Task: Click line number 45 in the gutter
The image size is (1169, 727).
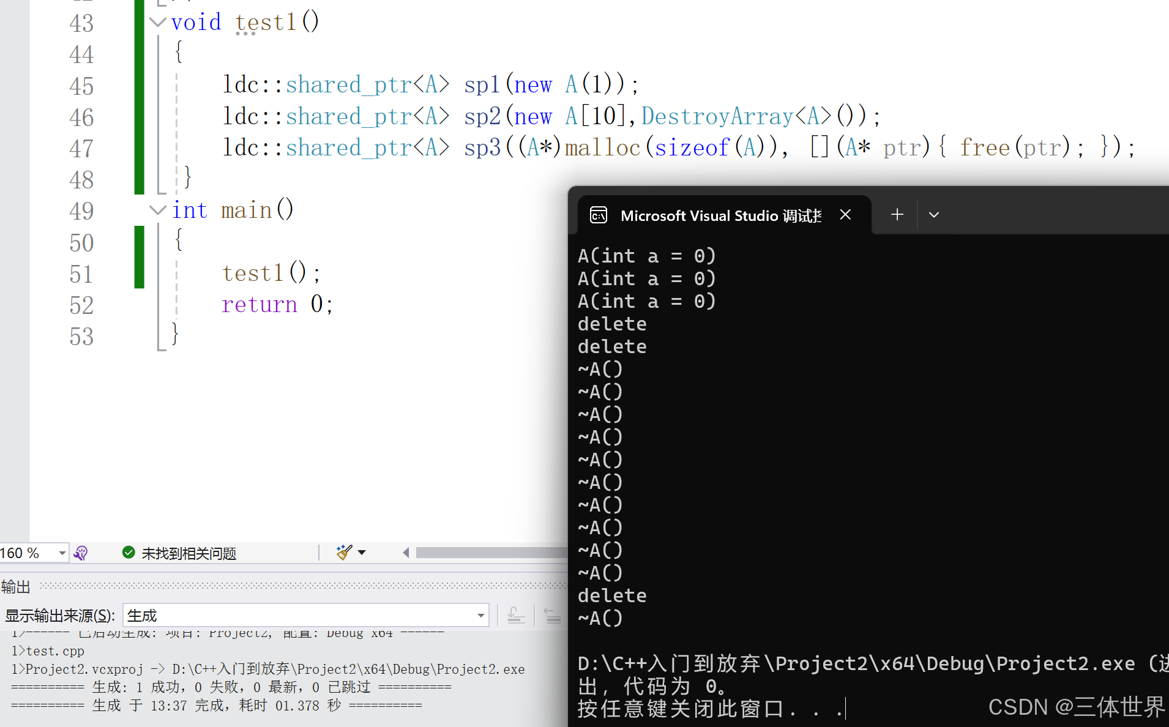Action: click(81, 86)
